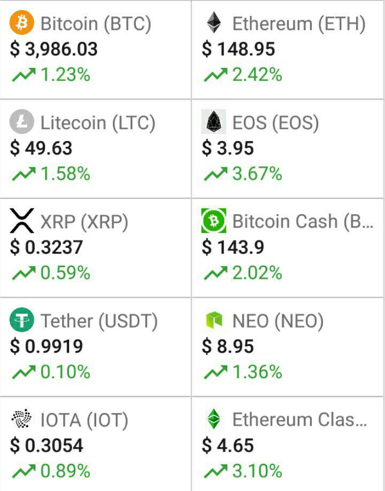
Task: Select the Tether (USDT) name label
Action: 99,321
